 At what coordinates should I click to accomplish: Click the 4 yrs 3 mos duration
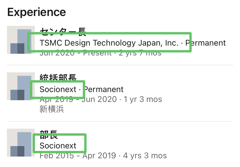tap(146, 156)
